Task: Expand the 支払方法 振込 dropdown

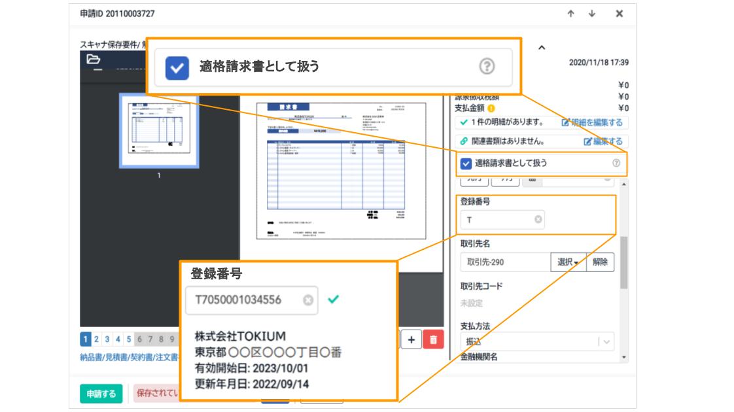Action: pos(606,341)
